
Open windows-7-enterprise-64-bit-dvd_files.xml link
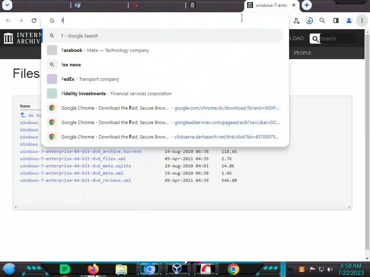point(73,159)
